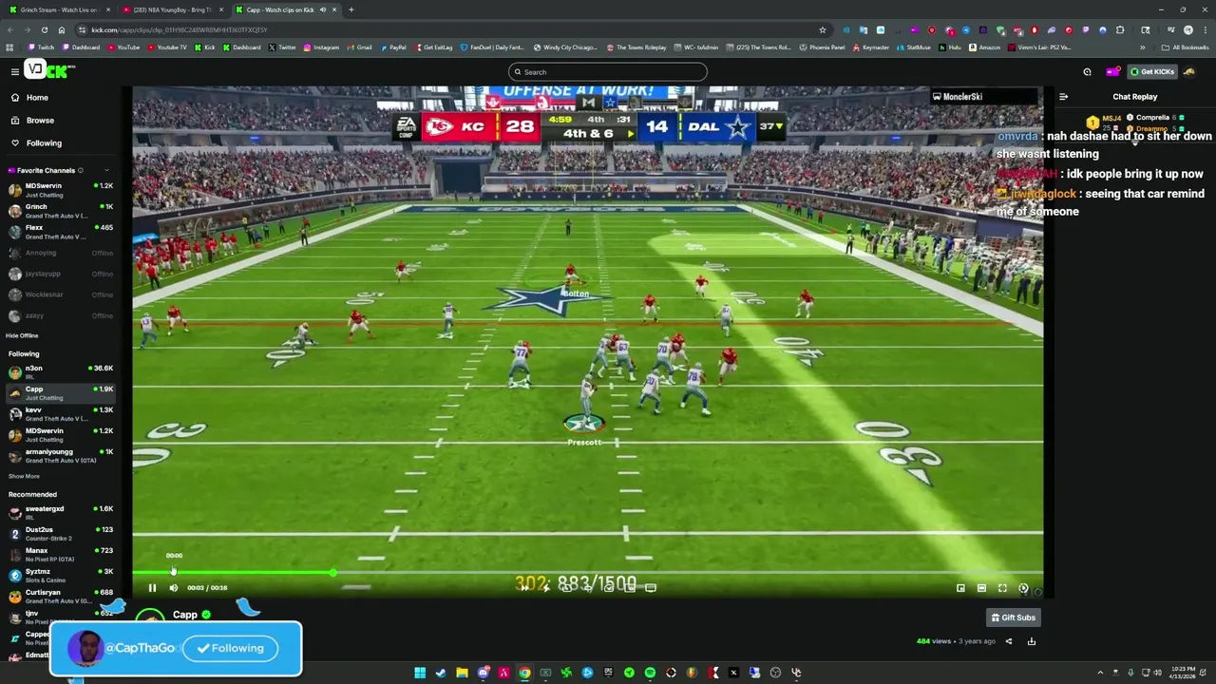Open sweatergxd in Recommended list

(x=61, y=512)
